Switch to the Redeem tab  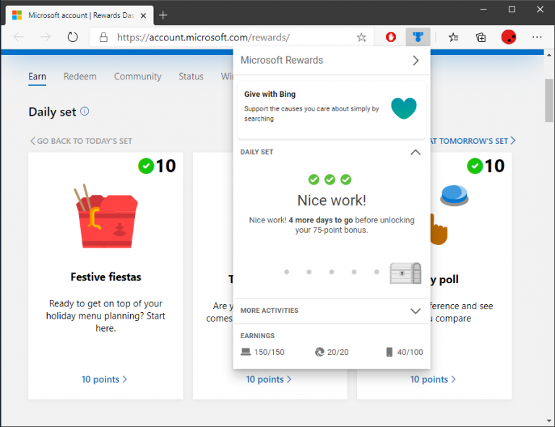click(x=79, y=77)
